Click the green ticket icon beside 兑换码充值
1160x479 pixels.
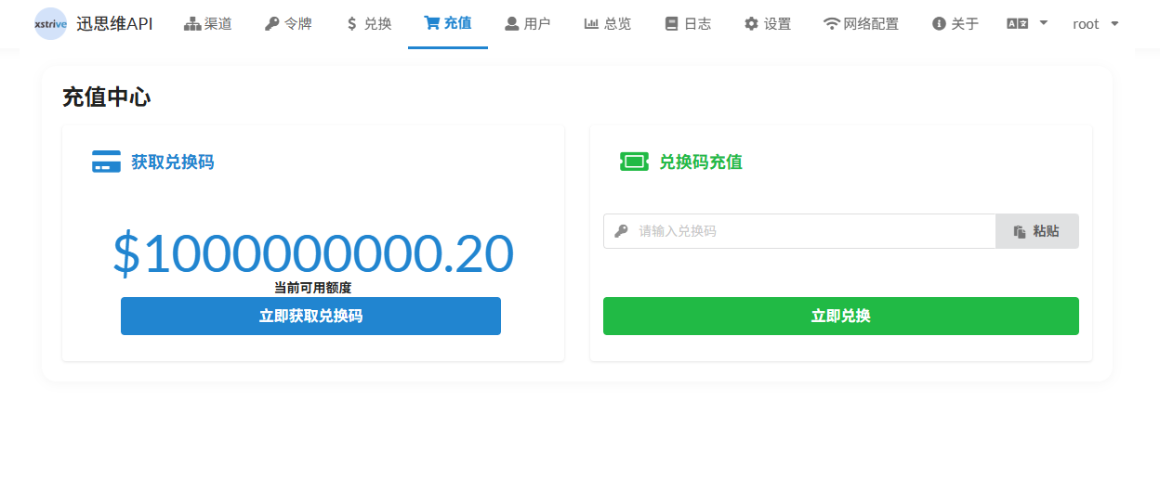635,162
